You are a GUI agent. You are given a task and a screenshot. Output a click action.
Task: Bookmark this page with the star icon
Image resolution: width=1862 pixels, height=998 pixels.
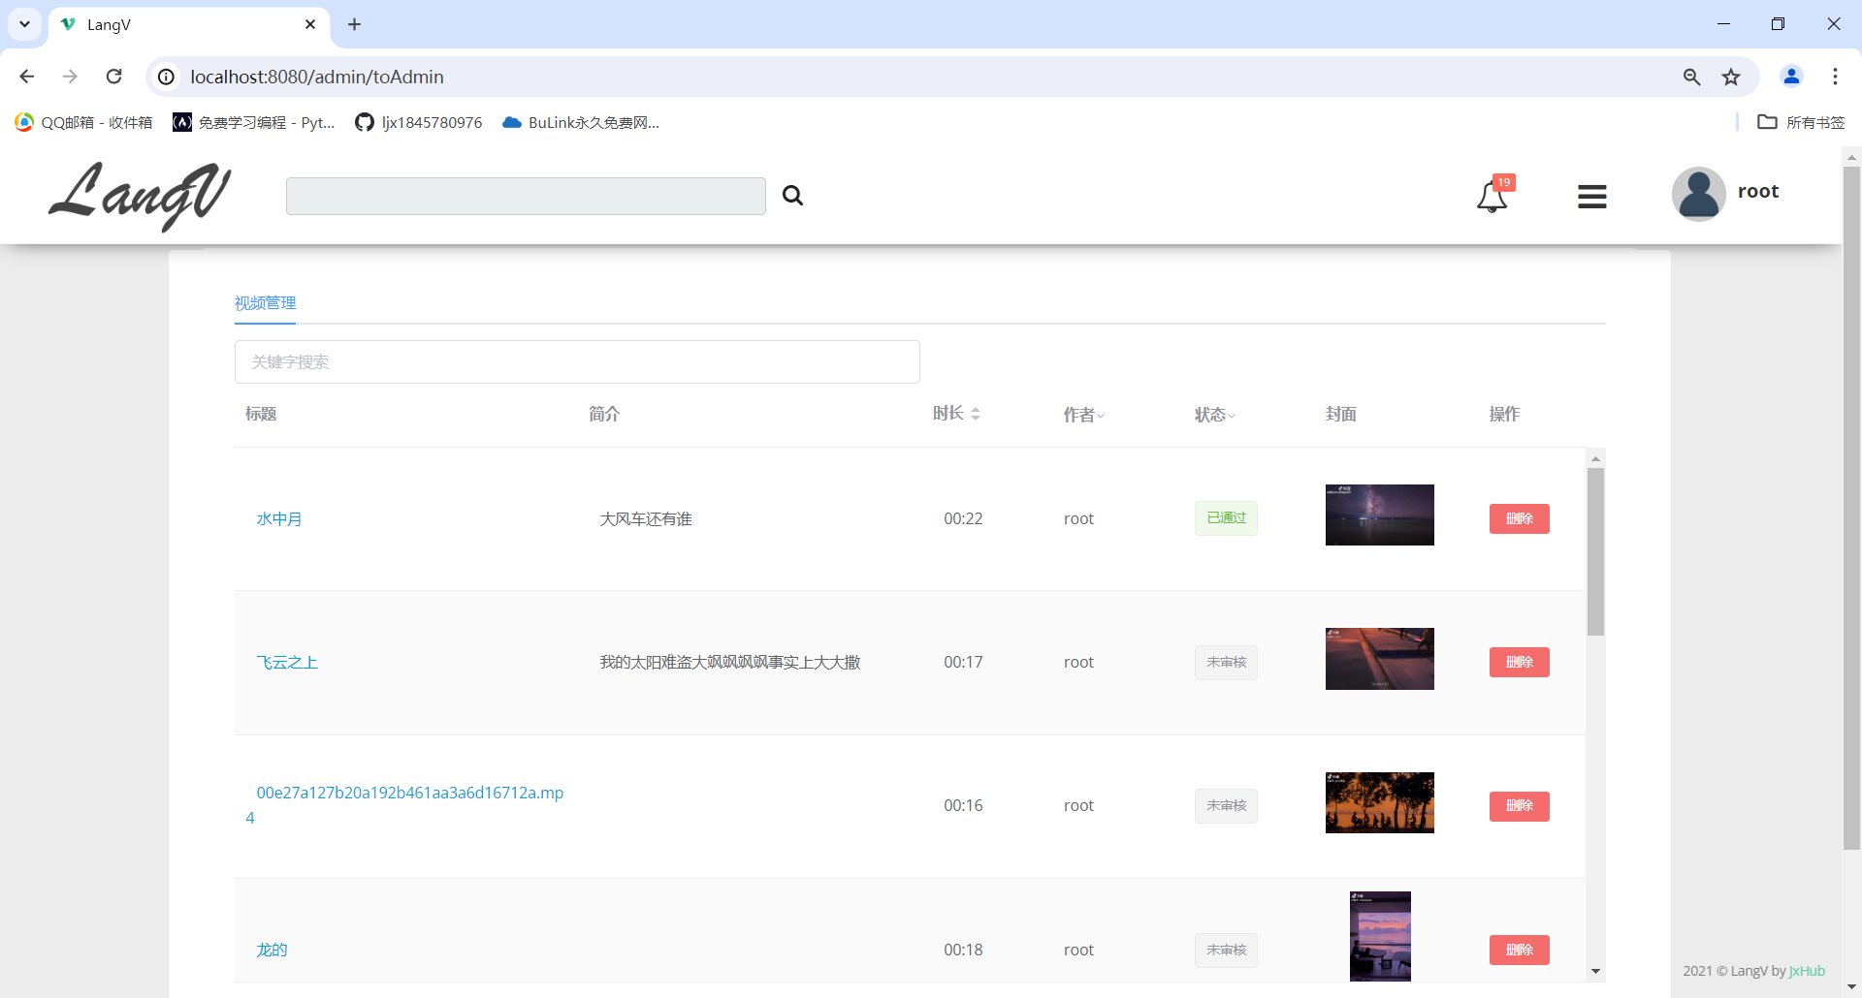[1731, 77]
